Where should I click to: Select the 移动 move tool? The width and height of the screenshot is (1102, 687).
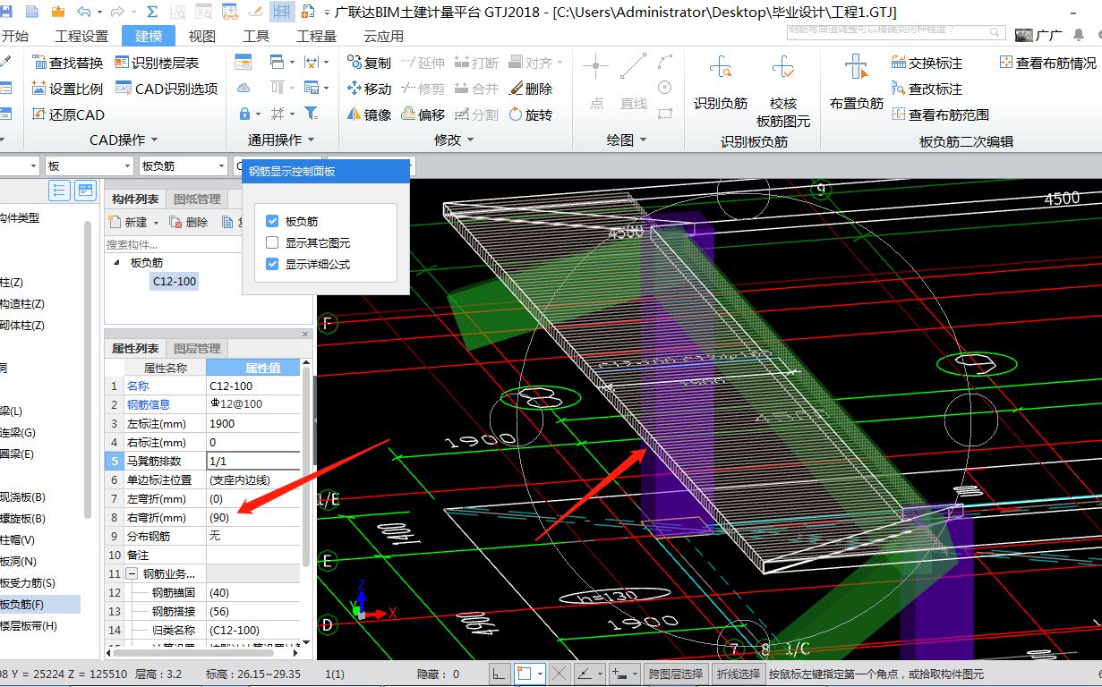tap(369, 89)
